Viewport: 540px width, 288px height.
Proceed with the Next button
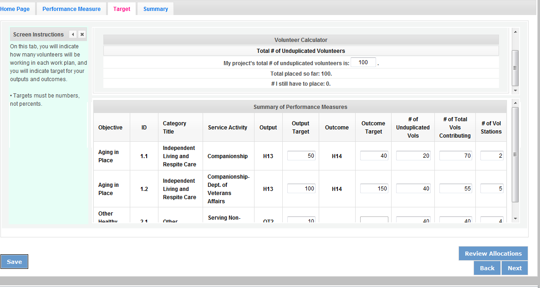pyautogui.click(x=515, y=268)
